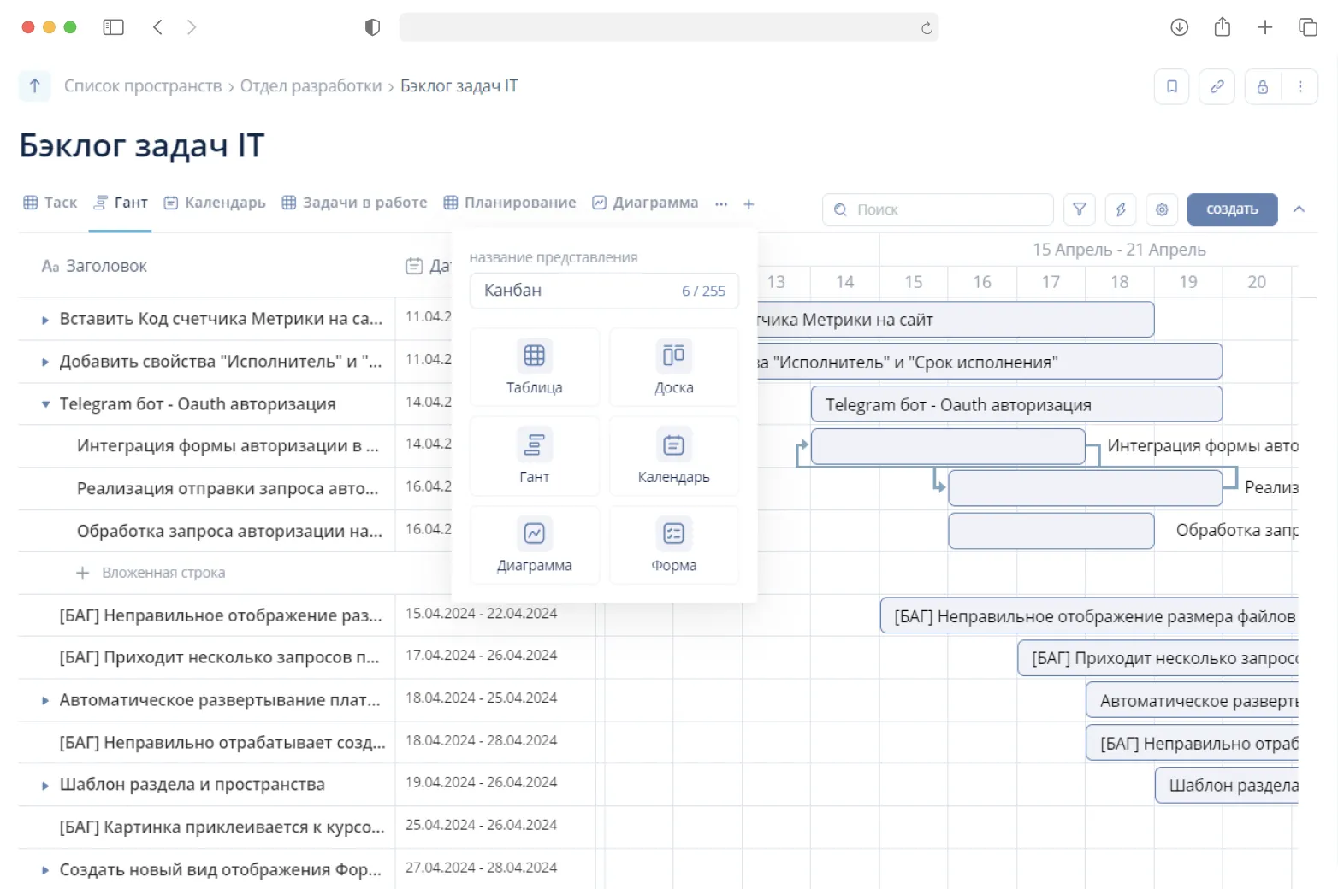This screenshot has width=1338, height=889.
Task: Select Gantt bar "Шаблон раздела"
Action: tap(1227, 786)
